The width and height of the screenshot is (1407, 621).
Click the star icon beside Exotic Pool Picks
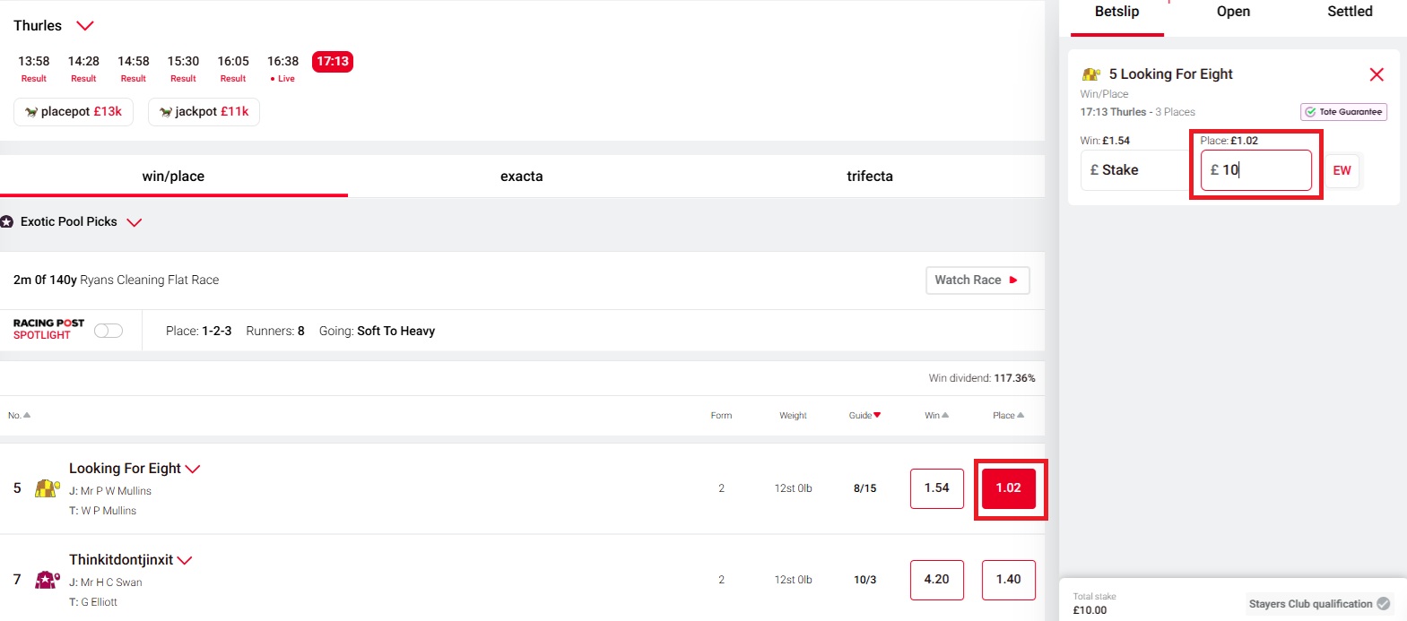click(8, 221)
